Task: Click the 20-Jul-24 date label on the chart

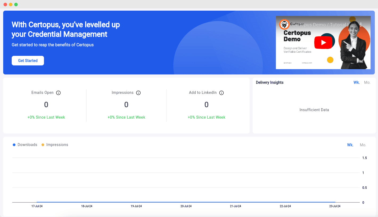Action: tap(186, 206)
